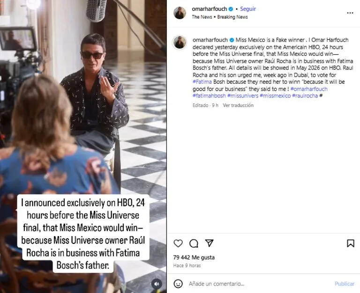Share the post with the paper plane icon
360x293 pixels.
tap(210, 243)
